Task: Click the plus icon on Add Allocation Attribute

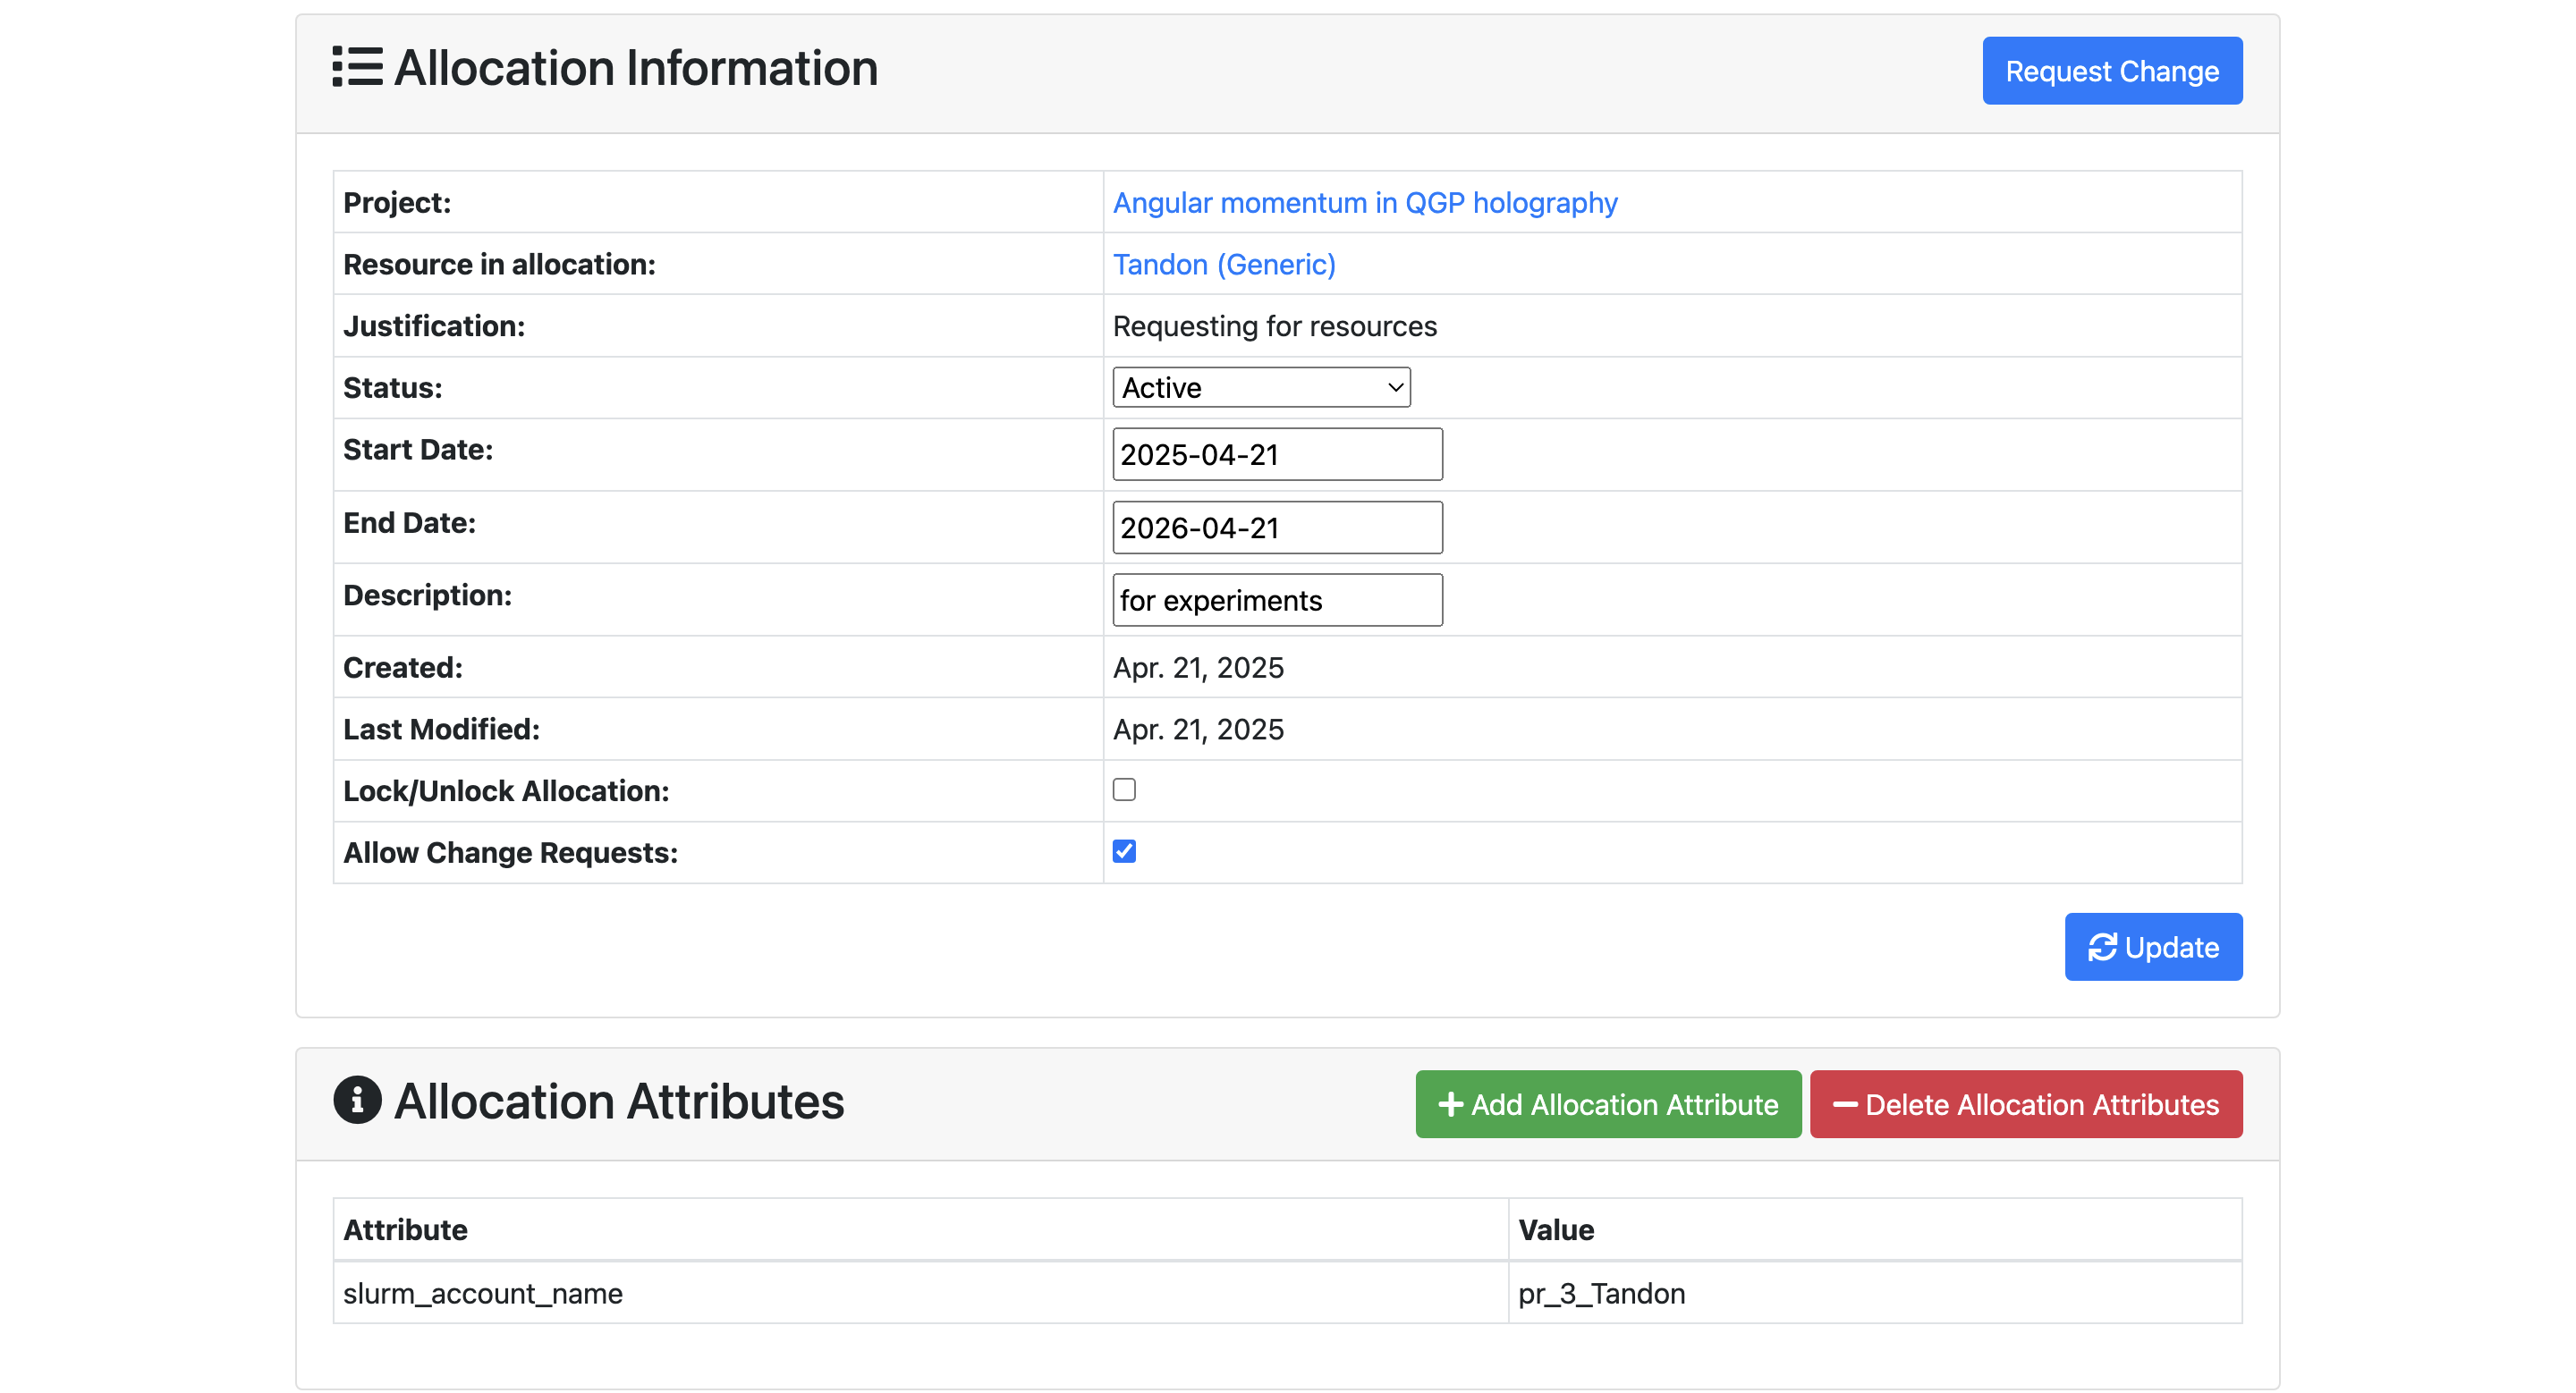Action: [x=1450, y=1104]
